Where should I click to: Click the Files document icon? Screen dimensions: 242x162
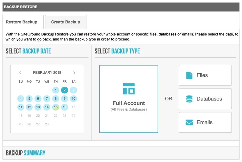[x=189, y=75]
